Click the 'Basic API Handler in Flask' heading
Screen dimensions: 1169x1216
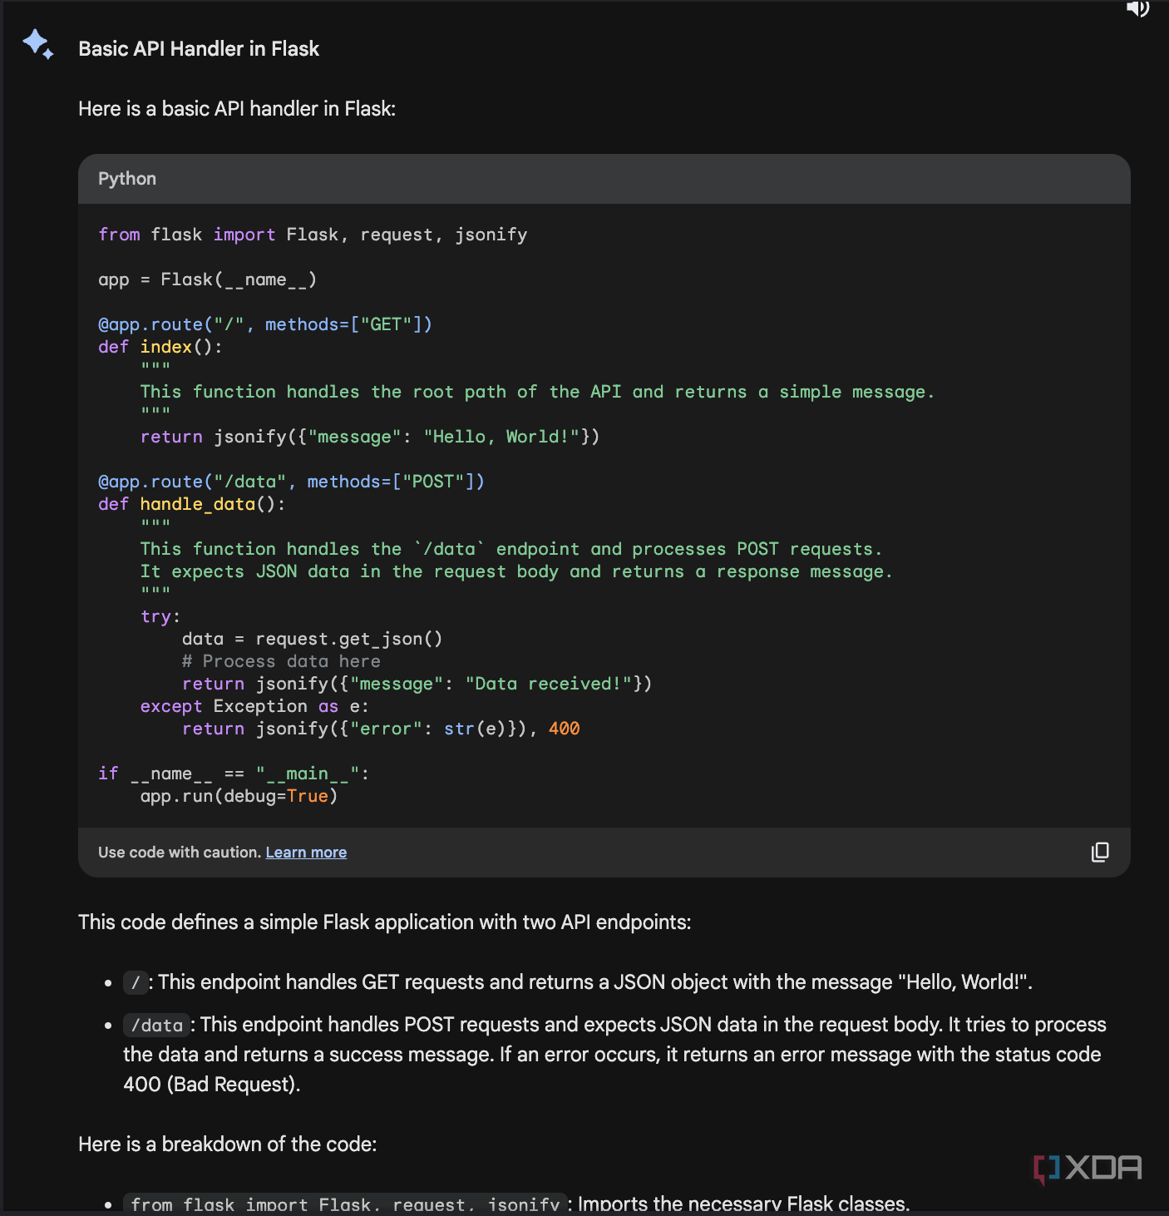coord(199,49)
